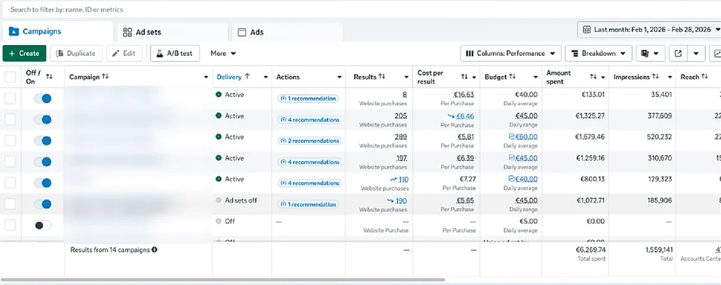721x285 pixels.
Task: Click the Duplicate button
Action: point(76,53)
